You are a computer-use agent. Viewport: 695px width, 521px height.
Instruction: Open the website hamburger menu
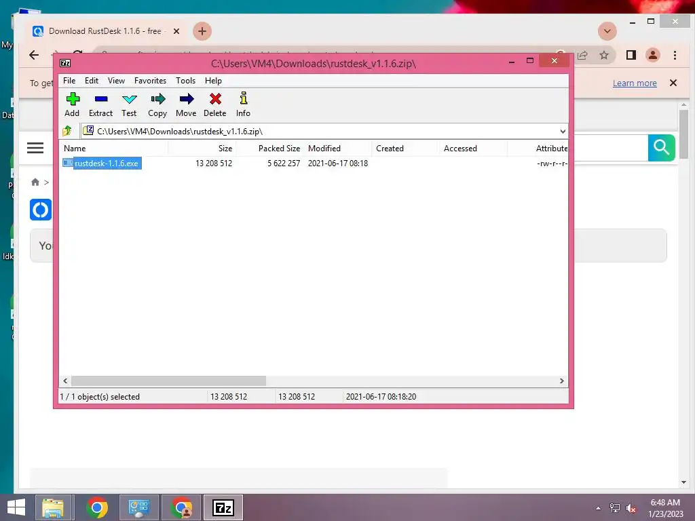pyautogui.click(x=35, y=148)
